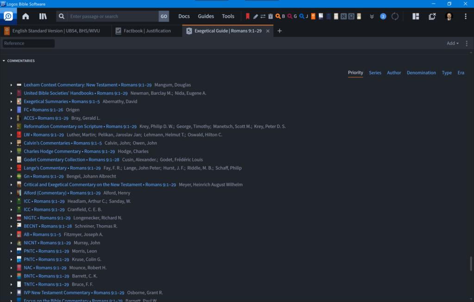Open the clipboard shortcut icon
This screenshot has height=302, width=474.
(x=270, y=16)
